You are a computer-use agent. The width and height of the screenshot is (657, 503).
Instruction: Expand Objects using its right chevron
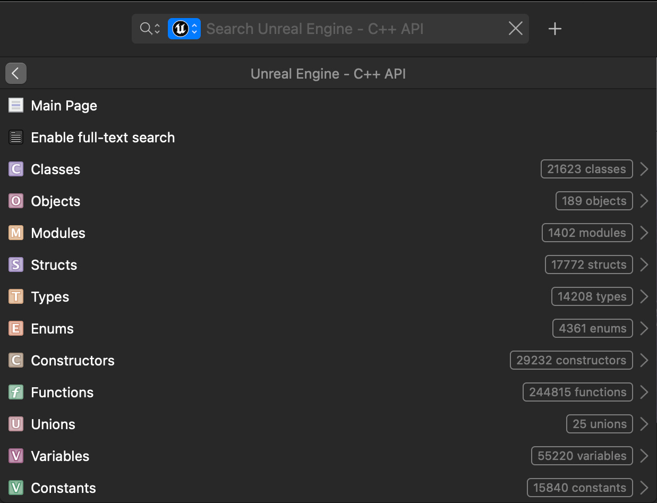pyautogui.click(x=644, y=201)
